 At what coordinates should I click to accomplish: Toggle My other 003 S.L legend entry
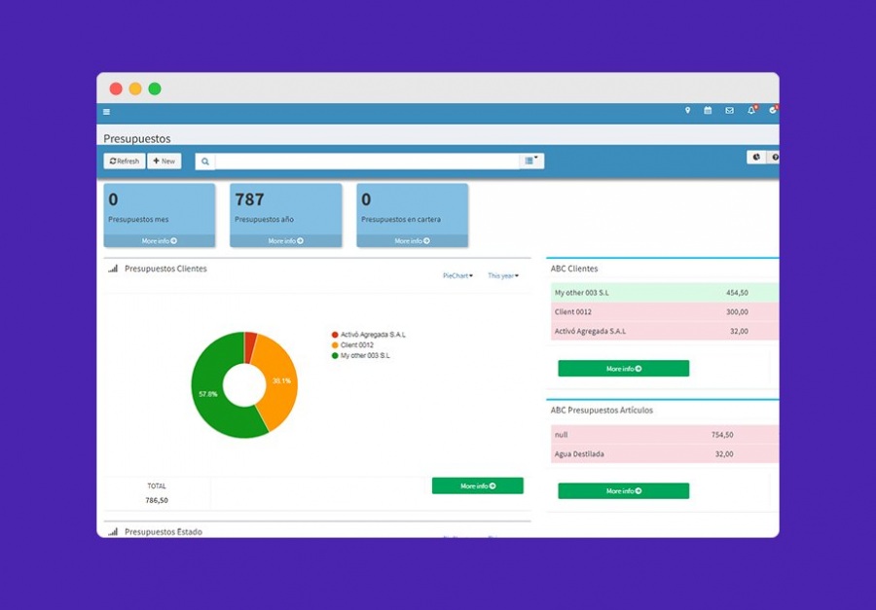(361, 355)
